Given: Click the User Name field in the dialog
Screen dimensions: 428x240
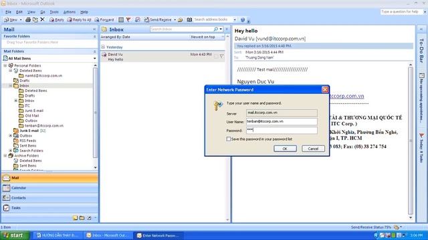Looking at the screenshot, I should [x=282, y=121].
